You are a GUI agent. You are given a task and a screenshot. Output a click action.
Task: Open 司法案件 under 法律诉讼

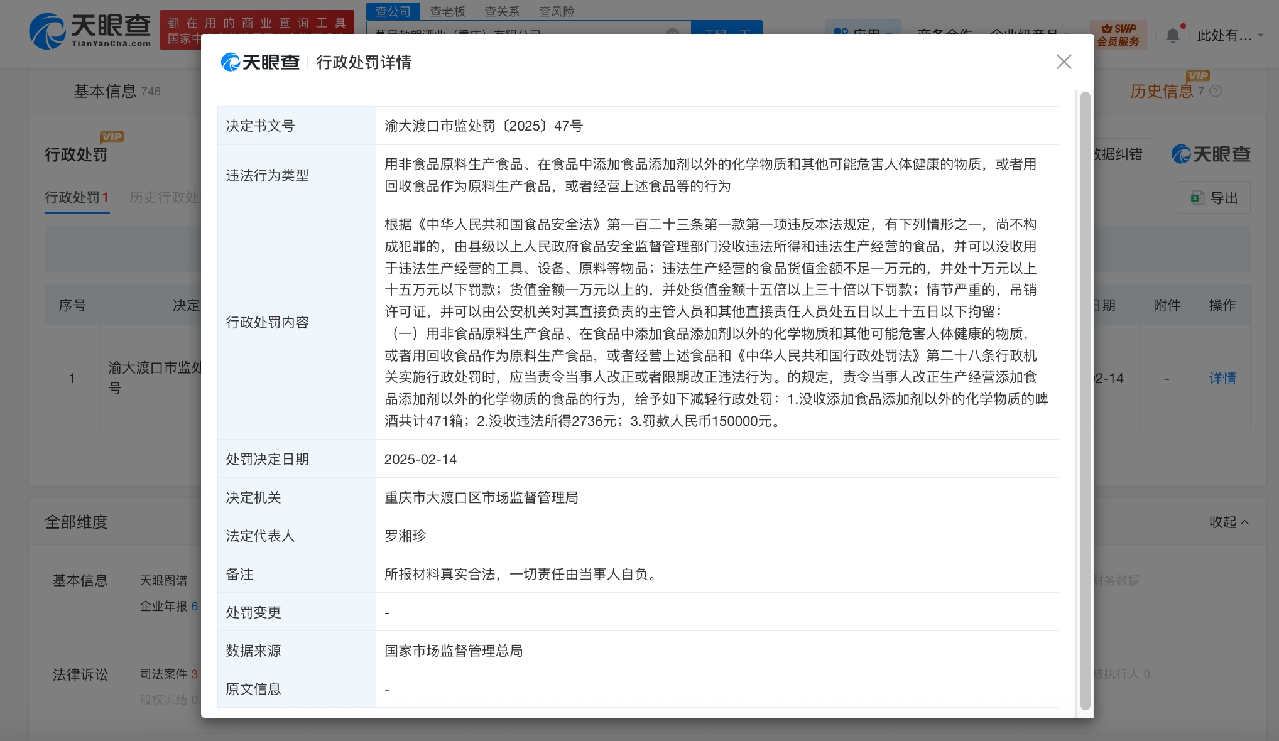coord(164,674)
